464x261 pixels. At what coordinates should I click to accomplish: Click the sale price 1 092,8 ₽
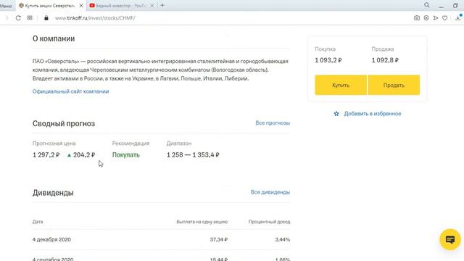pos(385,60)
